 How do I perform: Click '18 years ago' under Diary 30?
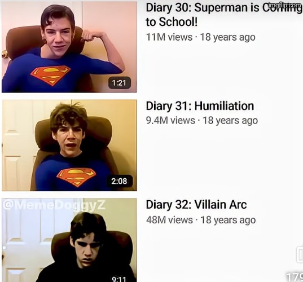click(x=227, y=37)
